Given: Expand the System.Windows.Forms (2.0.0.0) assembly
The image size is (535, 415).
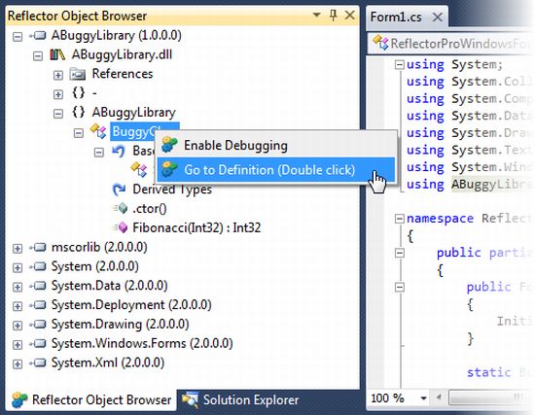Looking at the screenshot, I should pyautogui.click(x=18, y=344).
